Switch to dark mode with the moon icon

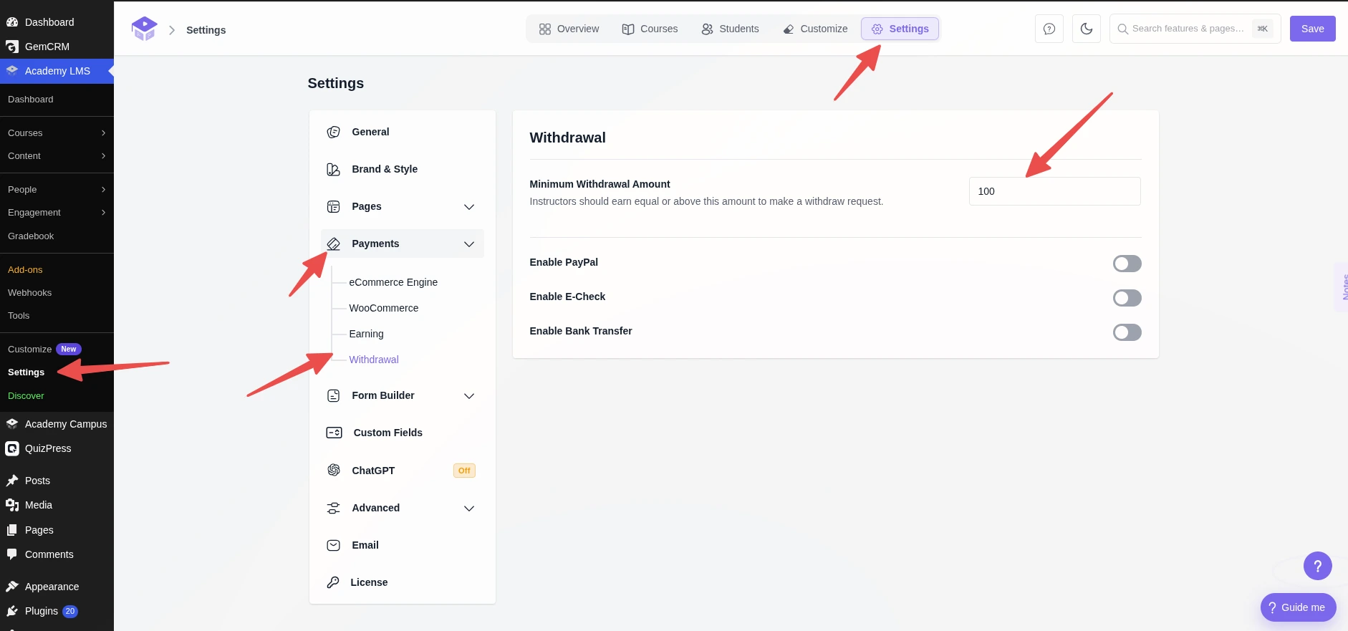click(1087, 29)
